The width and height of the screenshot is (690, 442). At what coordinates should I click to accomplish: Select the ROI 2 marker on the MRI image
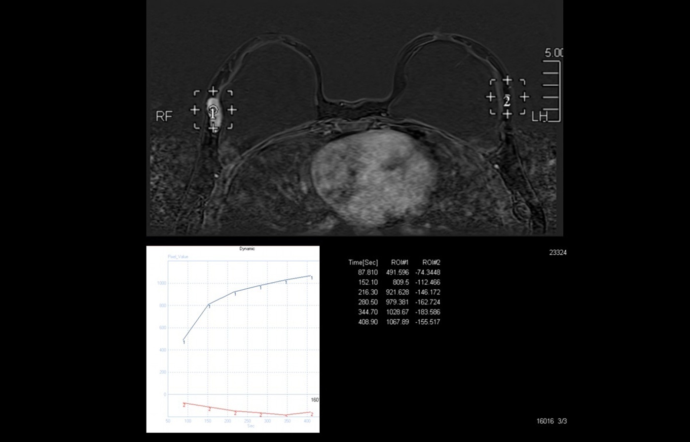tap(507, 97)
